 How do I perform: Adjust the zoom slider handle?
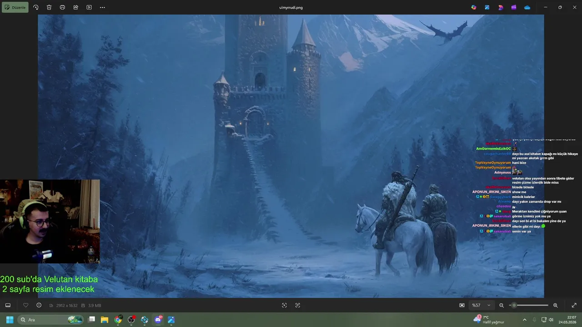pyautogui.click(x=514, y=305)
